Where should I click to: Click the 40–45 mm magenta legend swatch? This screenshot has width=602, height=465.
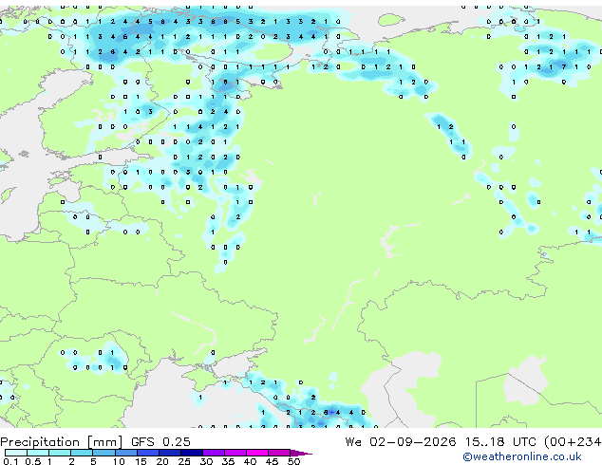257,453
